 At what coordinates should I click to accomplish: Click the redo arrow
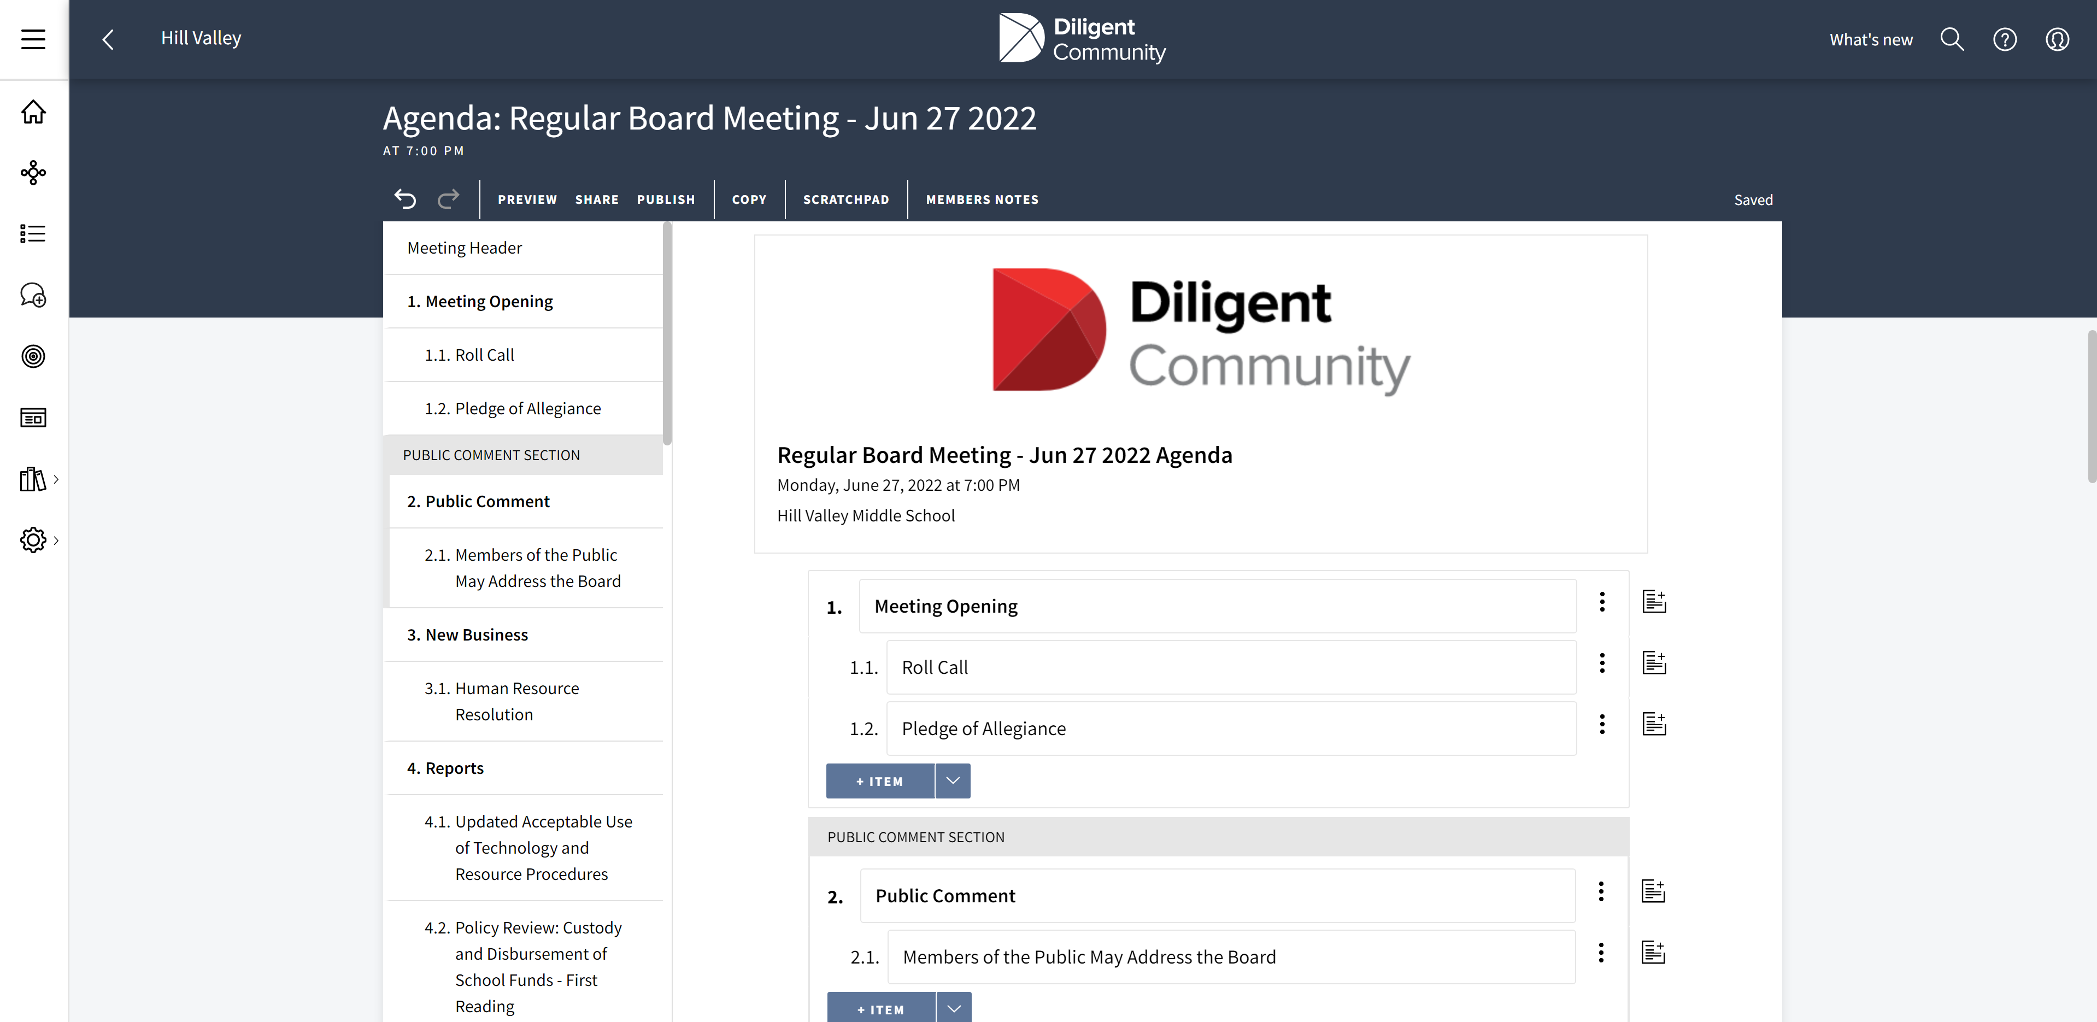point(449,199)
